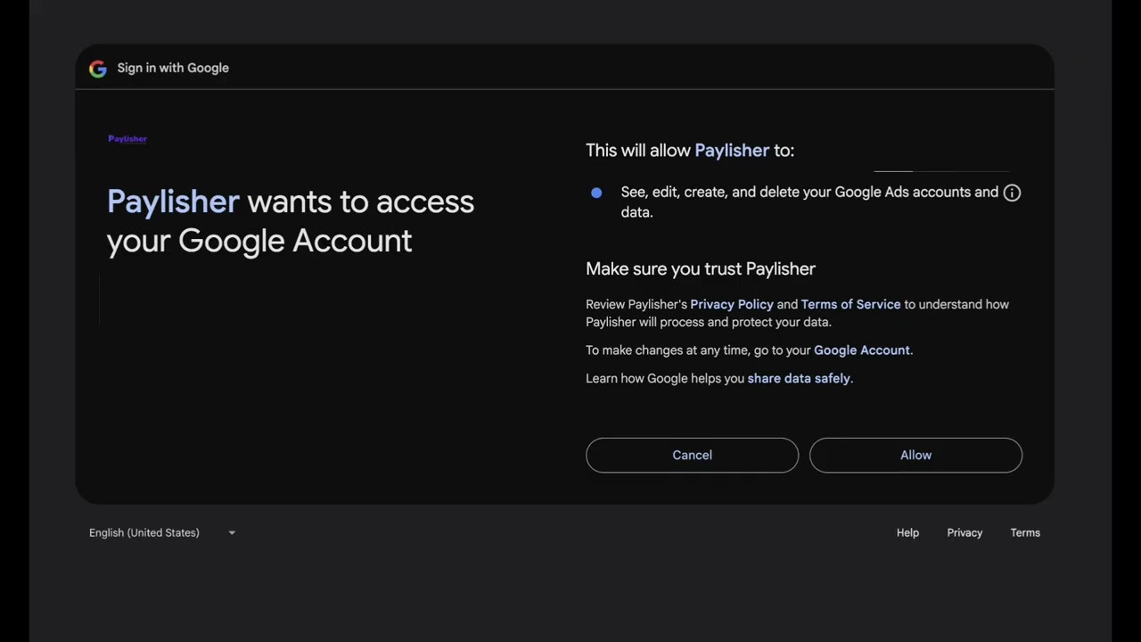Screen dimensions: 1141x642
Task: Go to the Google Account link
Action: point(862,350)
